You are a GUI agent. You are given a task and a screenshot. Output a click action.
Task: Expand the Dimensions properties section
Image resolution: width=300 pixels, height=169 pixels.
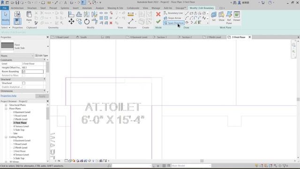point(45,91)
